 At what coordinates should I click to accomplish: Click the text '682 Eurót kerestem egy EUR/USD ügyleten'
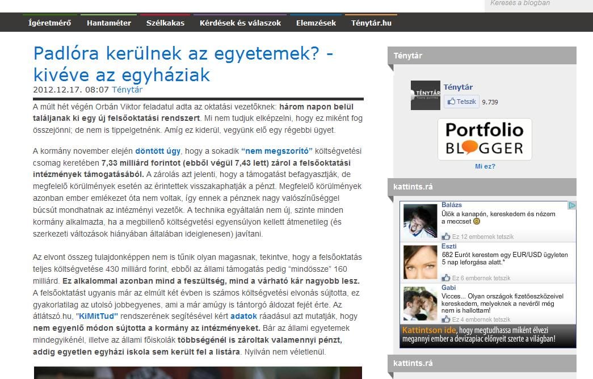pos(505,255)
